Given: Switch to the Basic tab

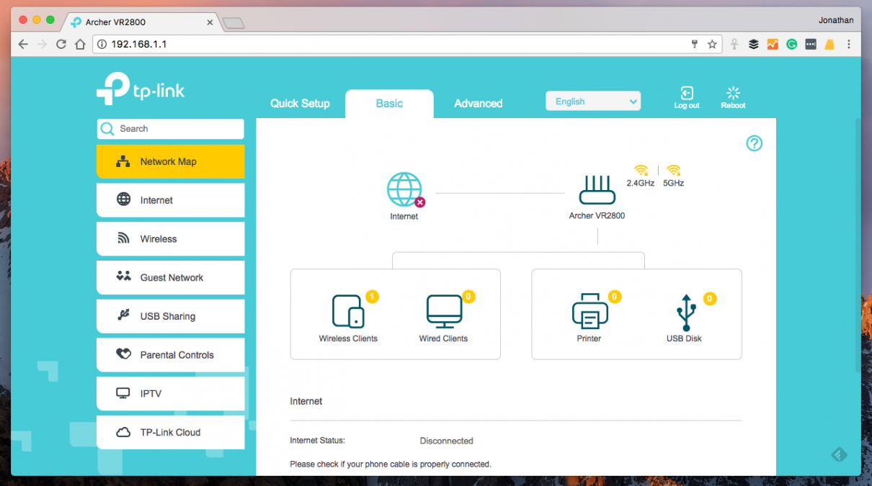Looking at the screenshot, I should coord(389,104).
